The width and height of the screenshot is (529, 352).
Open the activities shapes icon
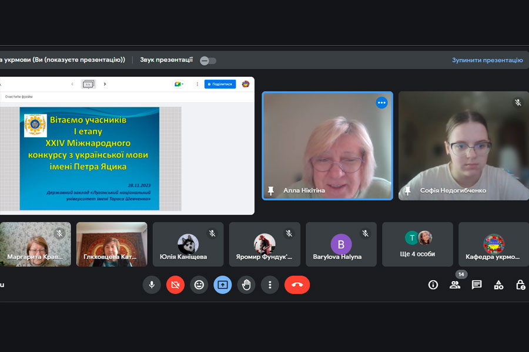(x=498, y=285)
